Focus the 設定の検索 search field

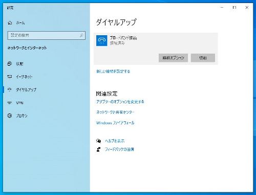coord(47,35)
